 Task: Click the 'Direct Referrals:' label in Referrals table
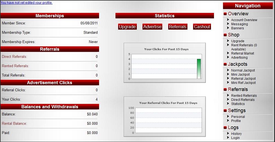pyautogui.click(x=15, y=56)
